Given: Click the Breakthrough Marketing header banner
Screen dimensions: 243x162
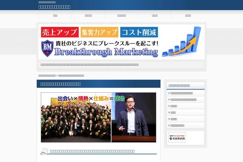Looking at the screenshot, I should tap(122, 42).
